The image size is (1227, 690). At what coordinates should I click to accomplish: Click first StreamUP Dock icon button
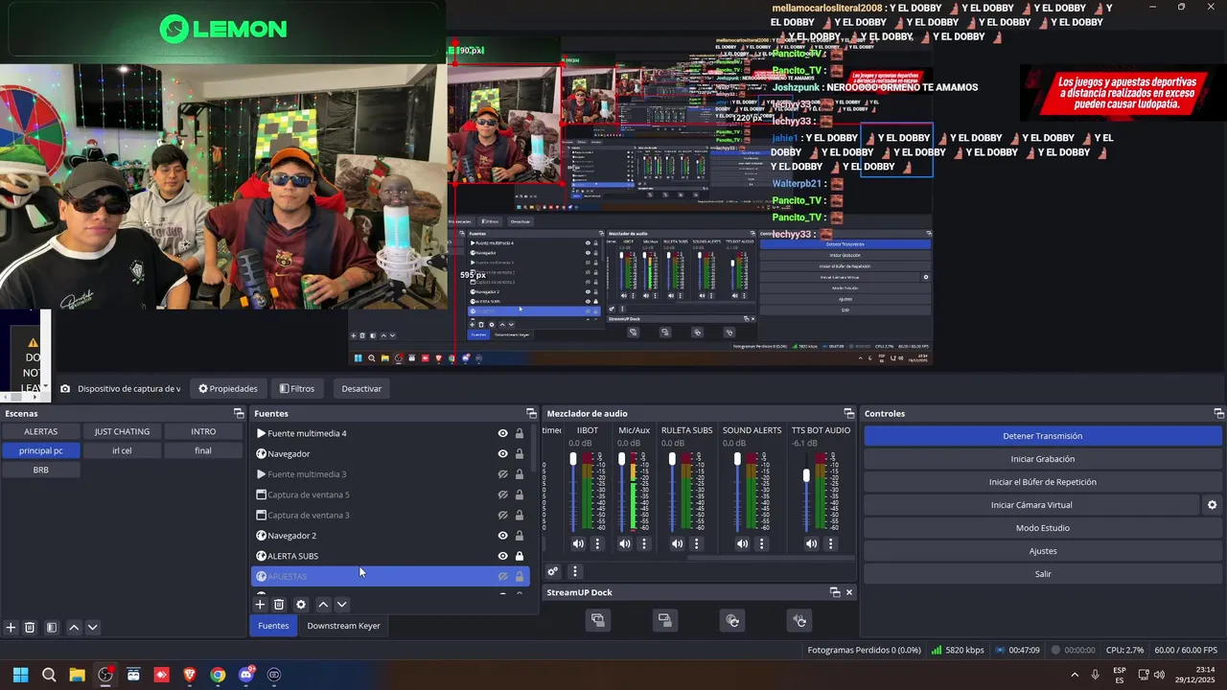point(597,620)
